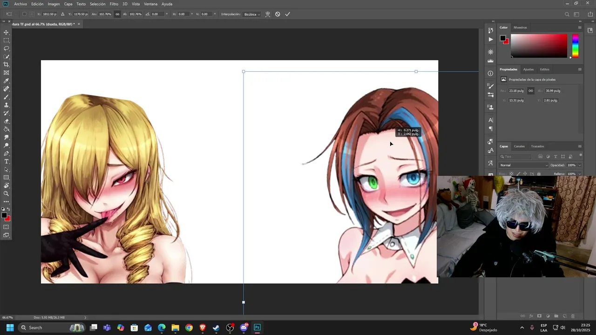Switch to the Muestras tab
The image size is (596, 335).
click(520, 27)
